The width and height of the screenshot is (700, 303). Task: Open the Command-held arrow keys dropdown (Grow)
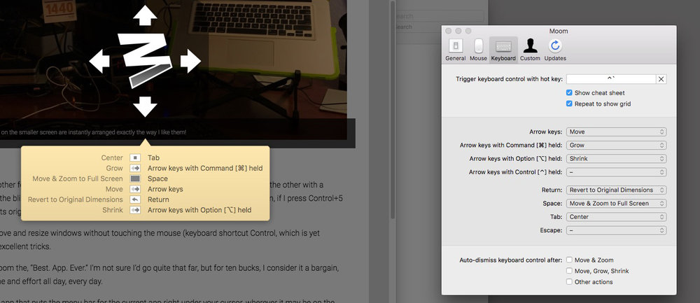[x=617, y=146]
